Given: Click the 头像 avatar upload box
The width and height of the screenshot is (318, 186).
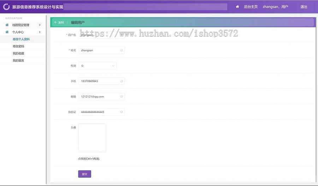Looking at the screenshot, I should (92, 138).
